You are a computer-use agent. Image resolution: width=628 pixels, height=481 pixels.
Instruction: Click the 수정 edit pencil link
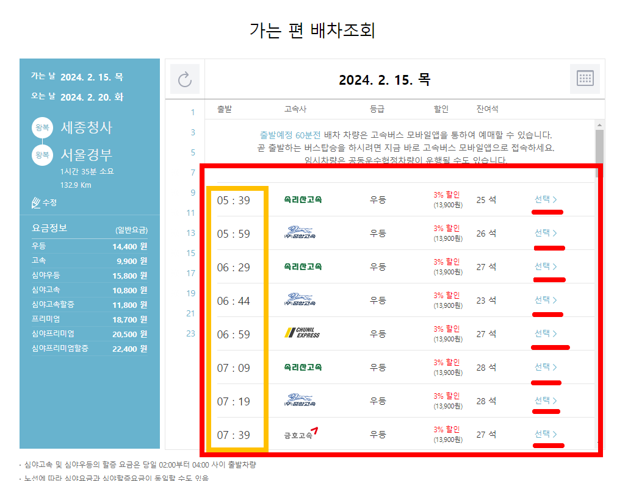tap(44, 202)
